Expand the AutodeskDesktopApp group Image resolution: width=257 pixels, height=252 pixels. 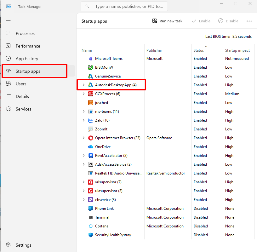coord(83,85)
